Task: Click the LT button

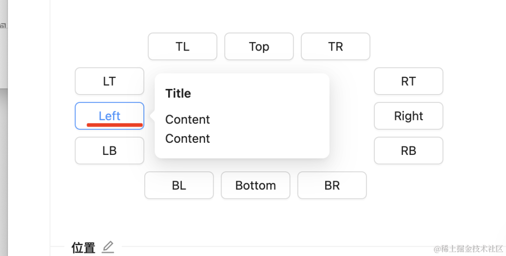Action: [x=109, y=81]
